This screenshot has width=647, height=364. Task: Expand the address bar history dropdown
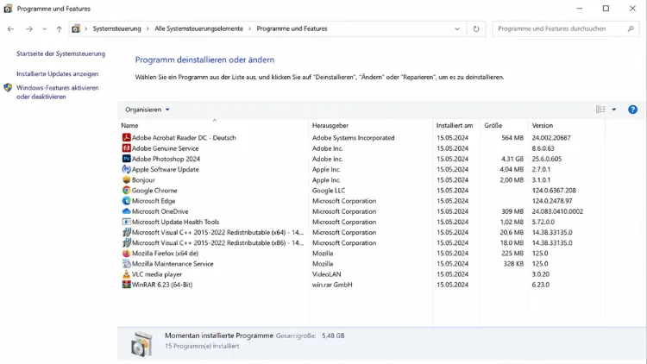457,28
